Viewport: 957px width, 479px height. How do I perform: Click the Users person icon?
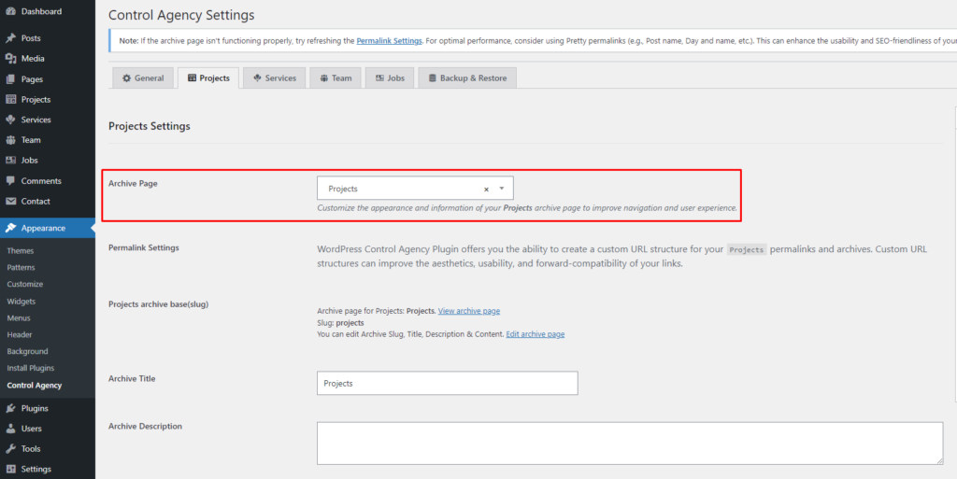(x=10, y=429)
